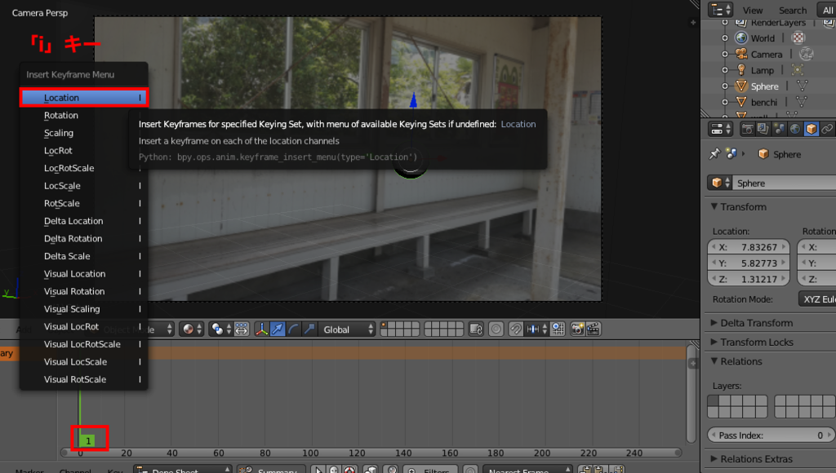
Task: Select scale manipulator icon
Action: 309,329
